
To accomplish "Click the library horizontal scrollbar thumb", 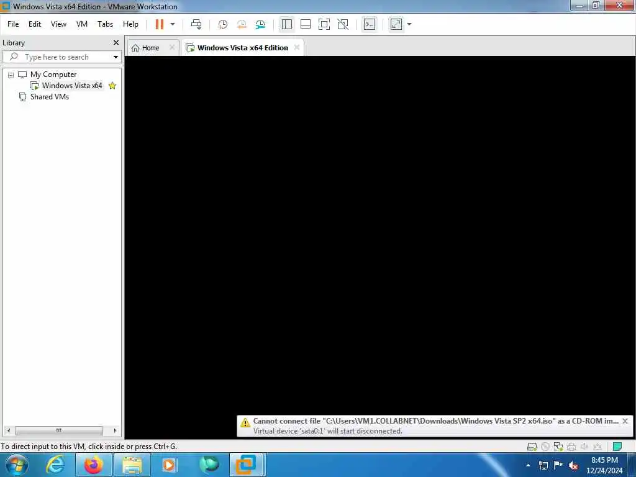I will (59, 430).
